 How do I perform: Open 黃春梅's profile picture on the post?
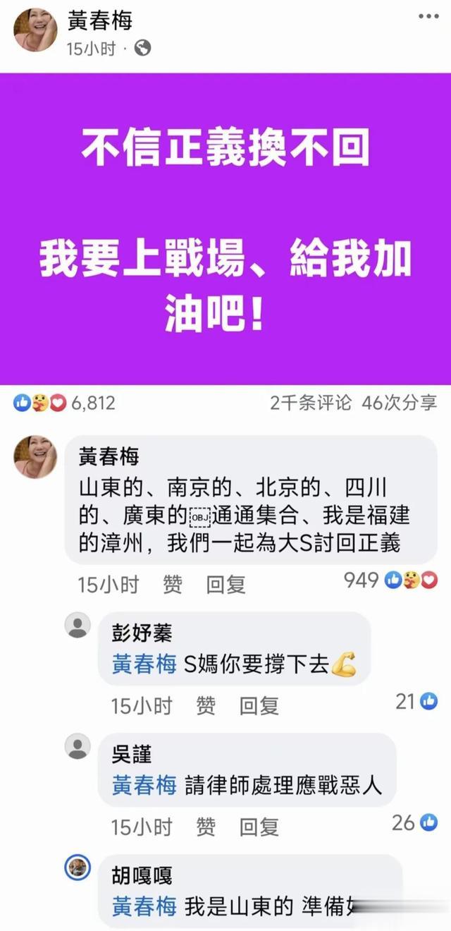point(35,30)
